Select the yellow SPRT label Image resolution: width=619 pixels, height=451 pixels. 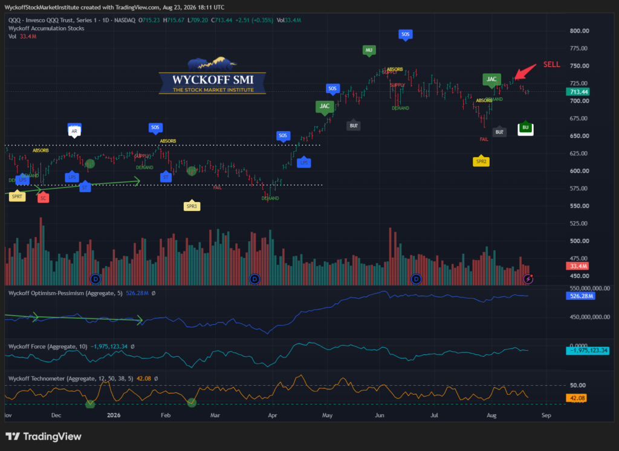17,196
